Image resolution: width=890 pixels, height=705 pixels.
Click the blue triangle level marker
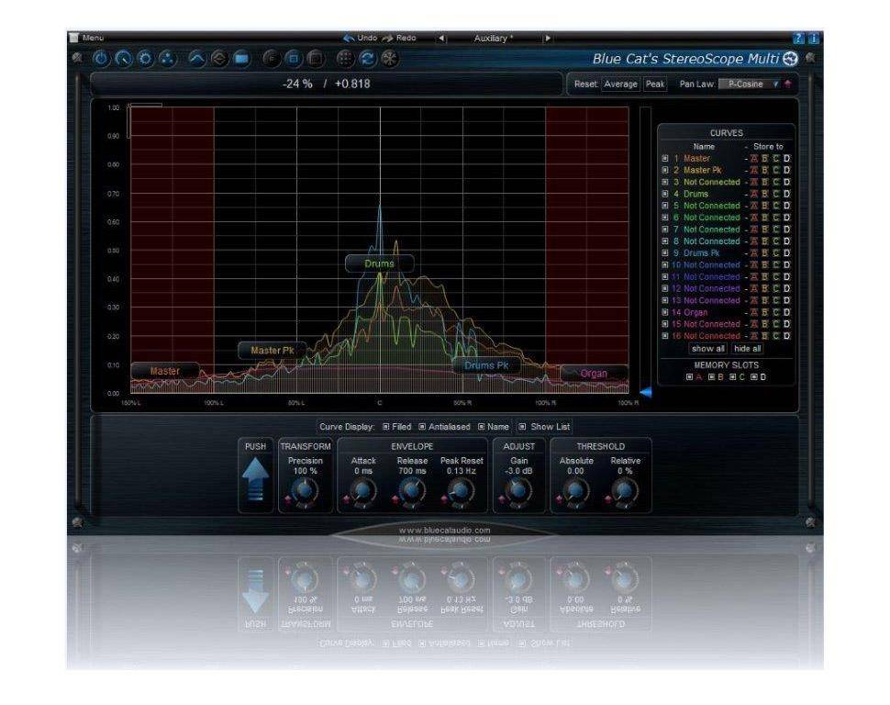[x=645, y=392]
